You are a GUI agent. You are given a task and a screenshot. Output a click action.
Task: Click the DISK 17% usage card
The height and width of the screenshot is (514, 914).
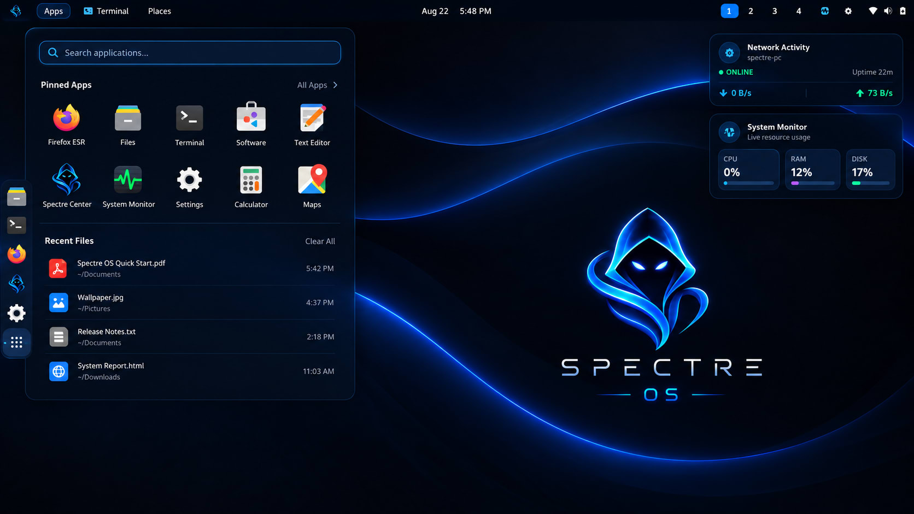[870, 170]
